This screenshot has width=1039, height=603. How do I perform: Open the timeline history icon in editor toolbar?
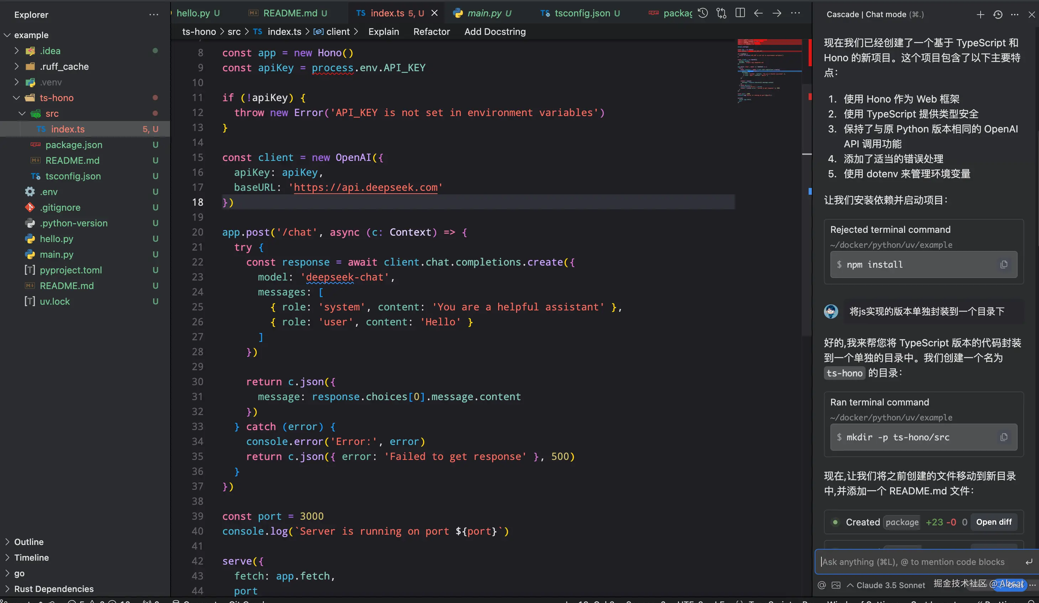pyautogui.click(x=703, y=13)
